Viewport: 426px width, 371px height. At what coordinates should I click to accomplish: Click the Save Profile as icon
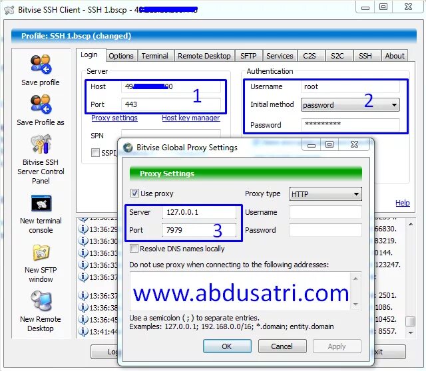pyautogui.click(x=41, y=104)
